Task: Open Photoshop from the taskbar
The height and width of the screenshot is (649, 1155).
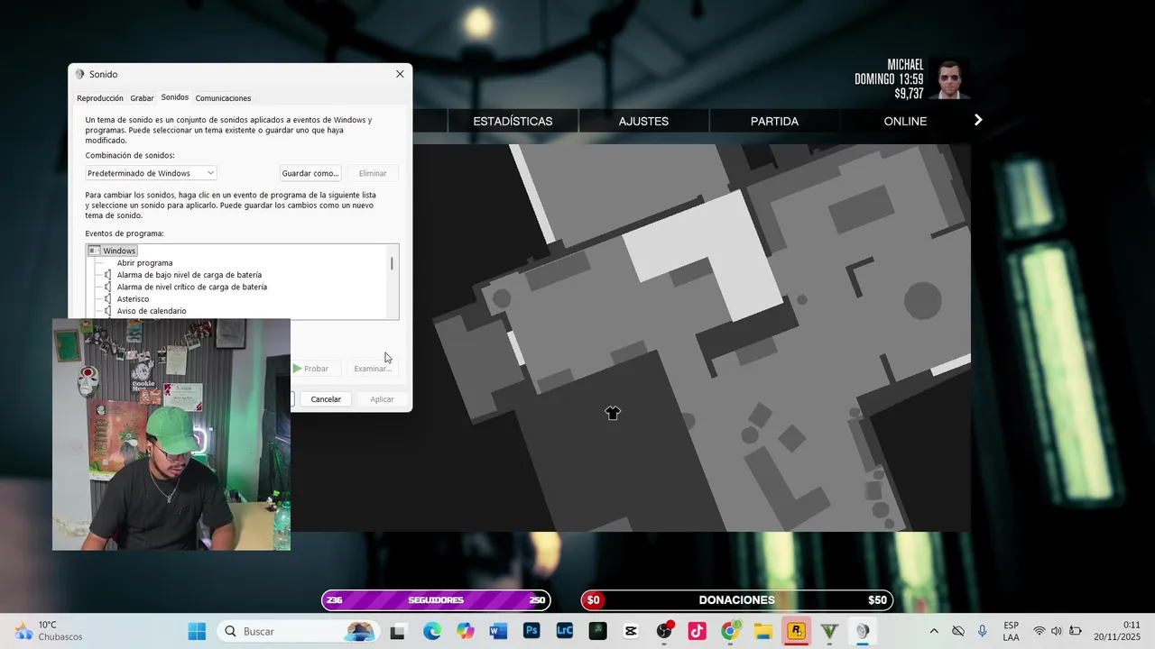Action: tap(531, 631)
